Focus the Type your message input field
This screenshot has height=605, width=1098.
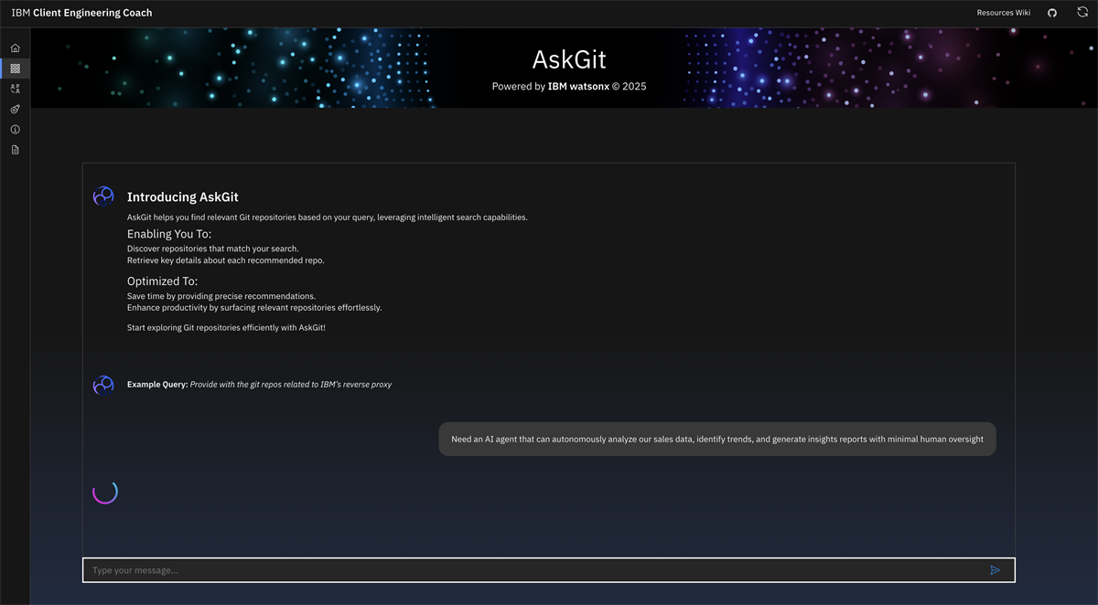(x=549, y=570)
